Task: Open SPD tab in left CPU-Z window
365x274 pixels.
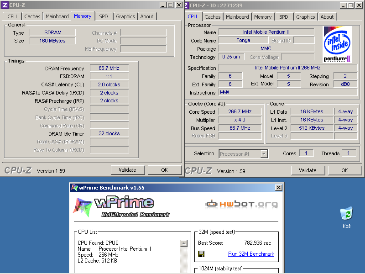Action: coord(104,16)
